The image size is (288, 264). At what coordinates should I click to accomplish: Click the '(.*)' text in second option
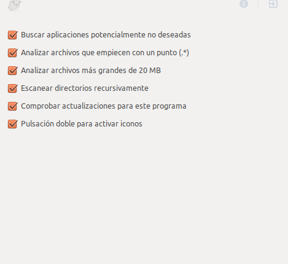coord(184,53)
